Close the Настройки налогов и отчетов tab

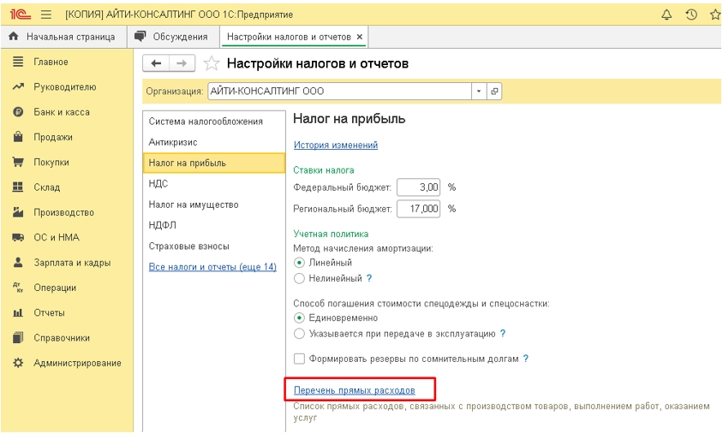pyautogui.click(x=360, y=37)
